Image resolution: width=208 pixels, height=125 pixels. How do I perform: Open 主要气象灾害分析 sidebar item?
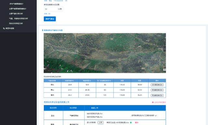click(x=16, y=14)
